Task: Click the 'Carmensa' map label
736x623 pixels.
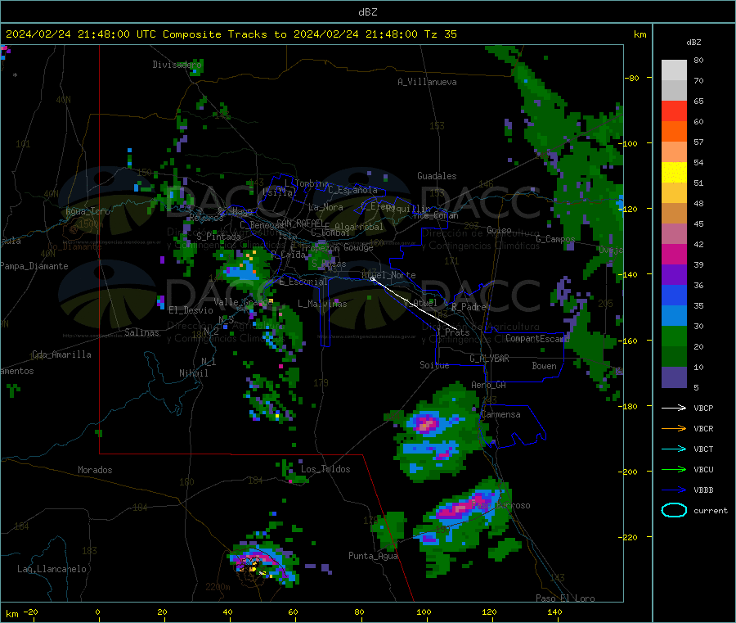Action: (x=500, y=414)
